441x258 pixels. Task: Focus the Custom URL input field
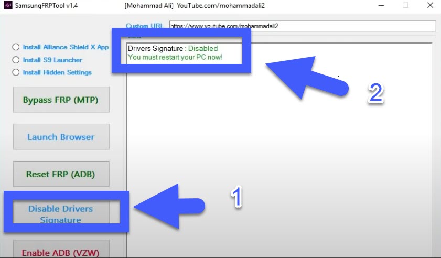click(303, 26)
